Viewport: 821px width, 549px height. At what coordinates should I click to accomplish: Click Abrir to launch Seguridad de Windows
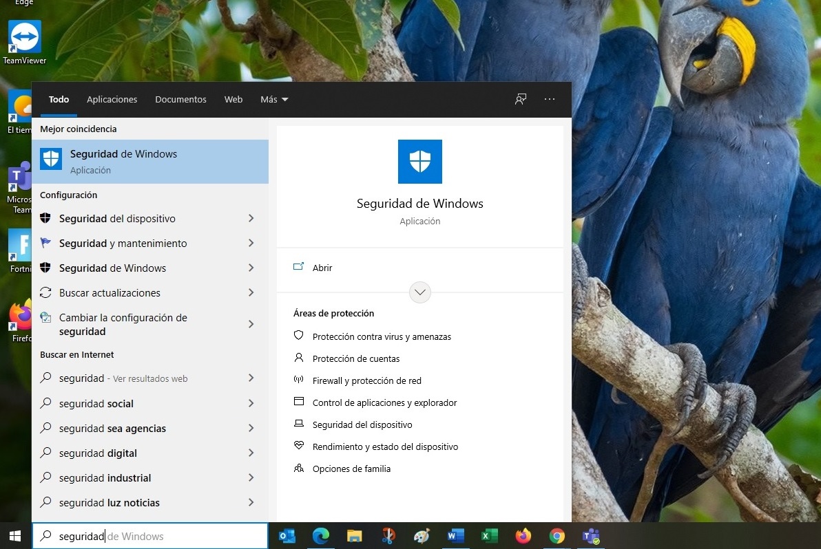coord(322,268)
